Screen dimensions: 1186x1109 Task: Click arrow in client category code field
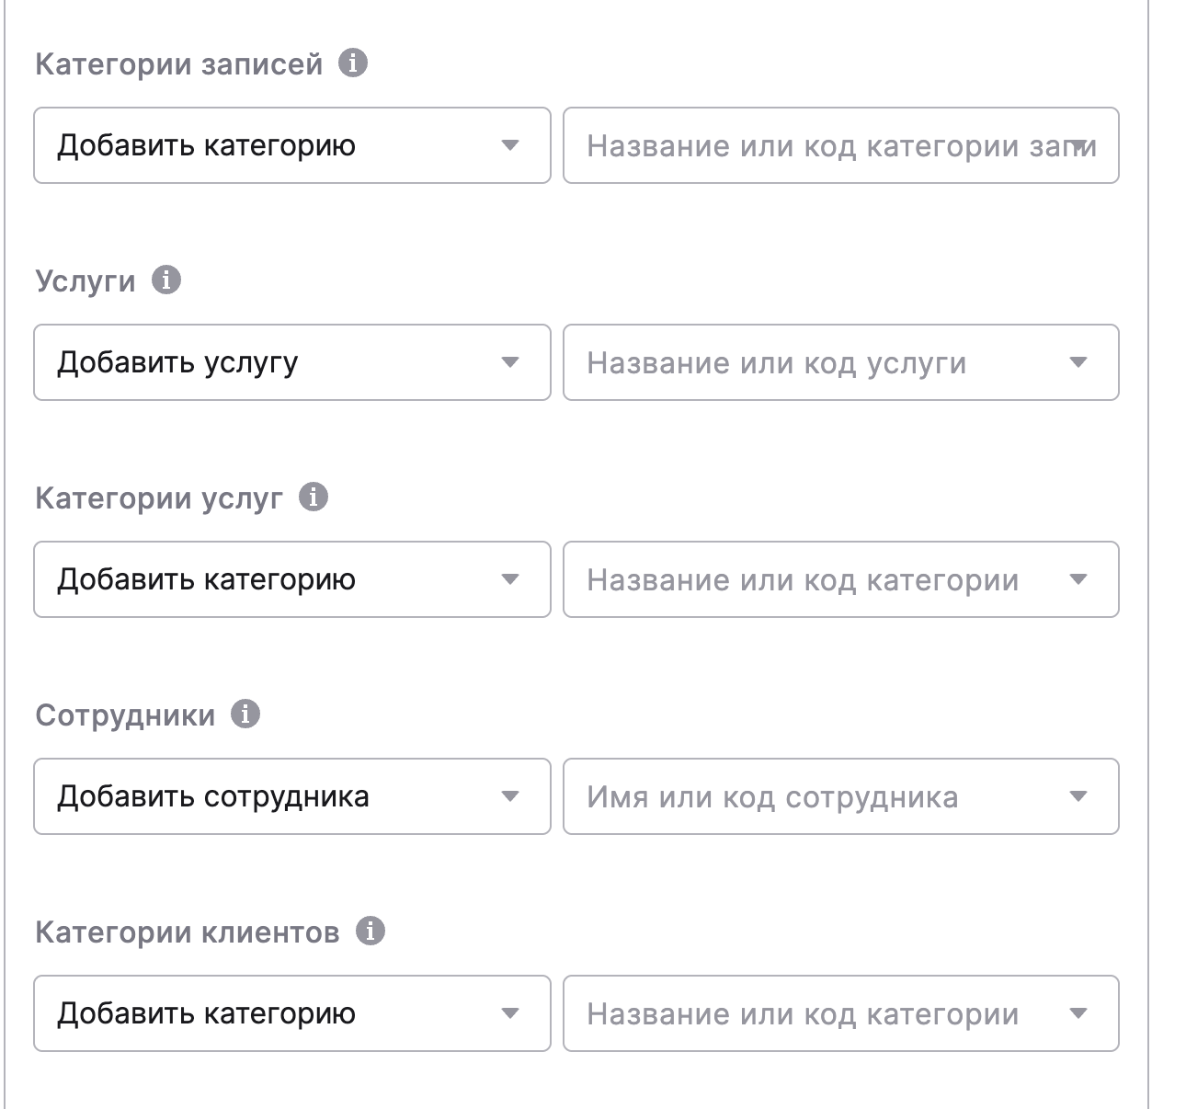(x=1079, y=1013)
